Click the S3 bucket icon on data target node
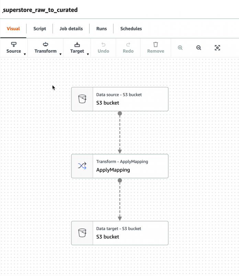The height and width of the screenshot is (276, 239). click(x=82, y=233)
